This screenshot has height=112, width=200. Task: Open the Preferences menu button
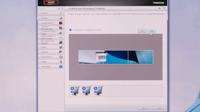click(158, 3)
